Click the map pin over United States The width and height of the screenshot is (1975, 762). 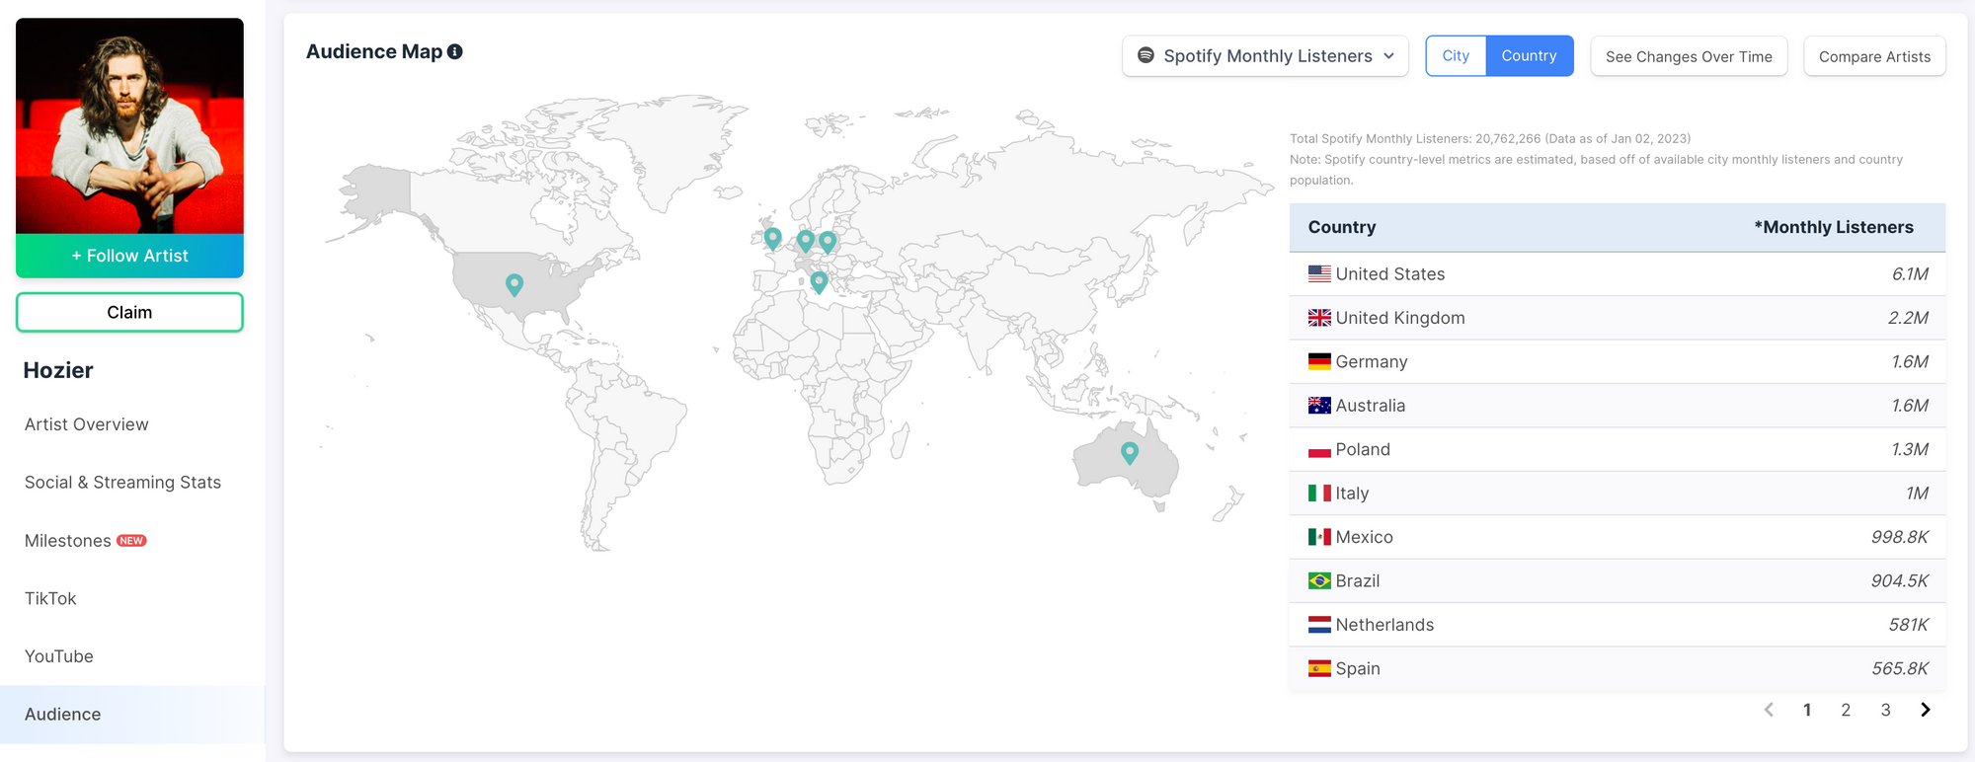click(514, 284)
